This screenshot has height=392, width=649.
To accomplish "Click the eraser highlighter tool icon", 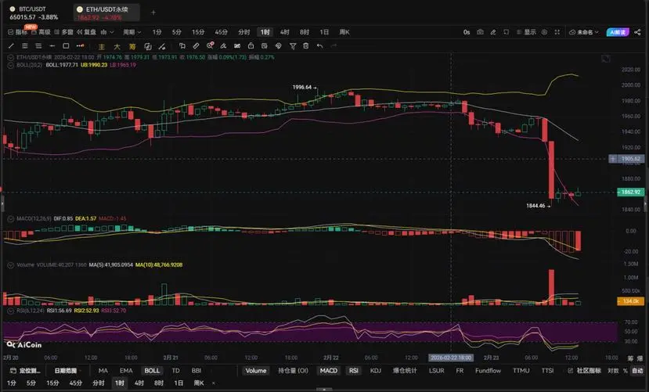I will click(223, 46).
